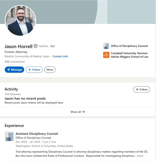Click company logo in Experience section
The height and width of the screenshot is (162, 156).
(9, 136)
